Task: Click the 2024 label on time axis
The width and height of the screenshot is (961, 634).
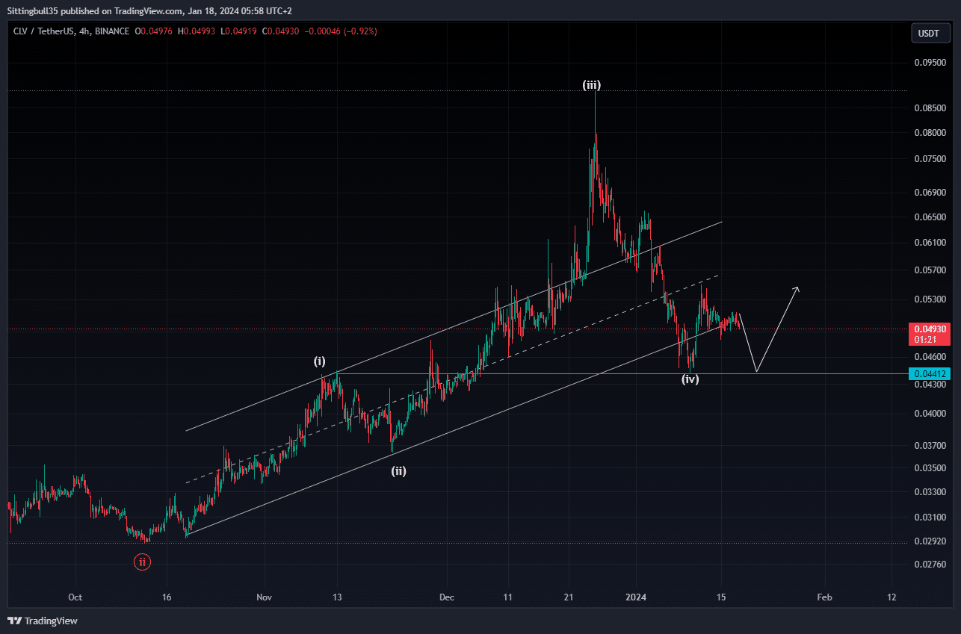Action: [x=636, y=597]
